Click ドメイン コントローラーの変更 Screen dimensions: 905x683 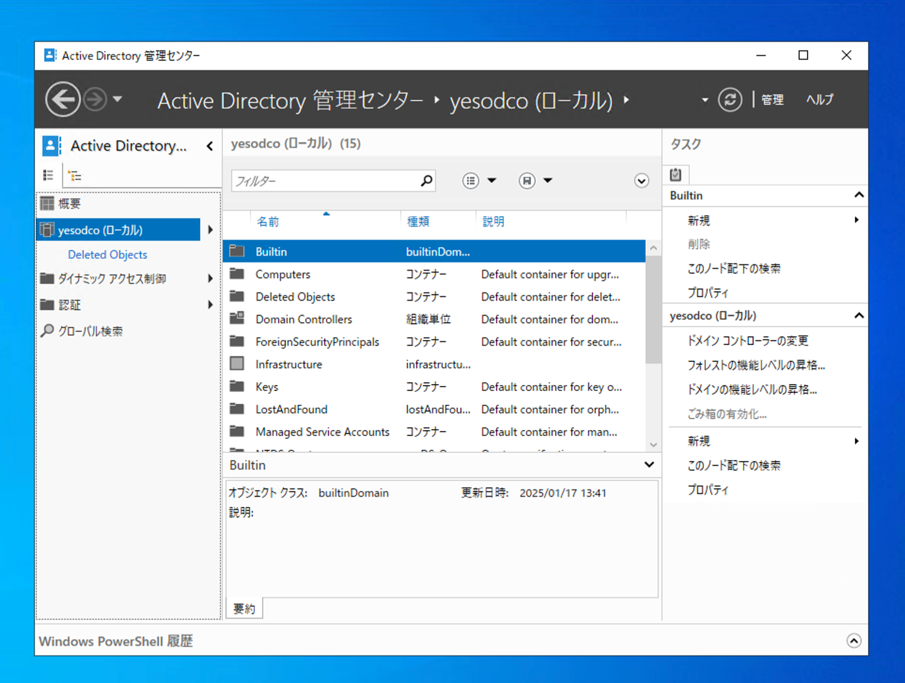pos(748,341)
